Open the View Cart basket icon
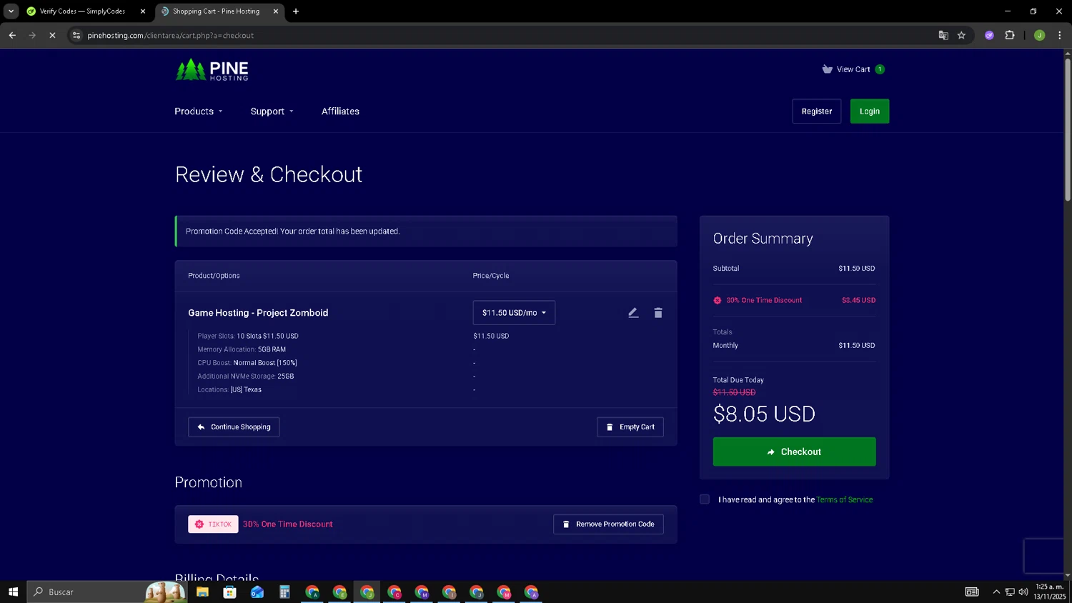This screenshot has height=603, width=1072. coord(827,69)
